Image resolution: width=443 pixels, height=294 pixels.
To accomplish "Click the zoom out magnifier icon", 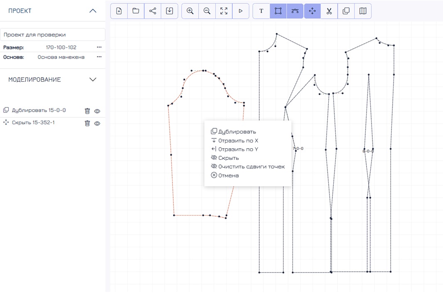I will (x=207, y=11).
